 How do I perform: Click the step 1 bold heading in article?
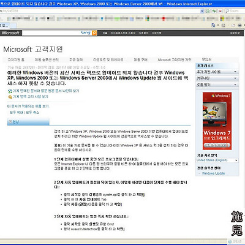click(96, 159)
